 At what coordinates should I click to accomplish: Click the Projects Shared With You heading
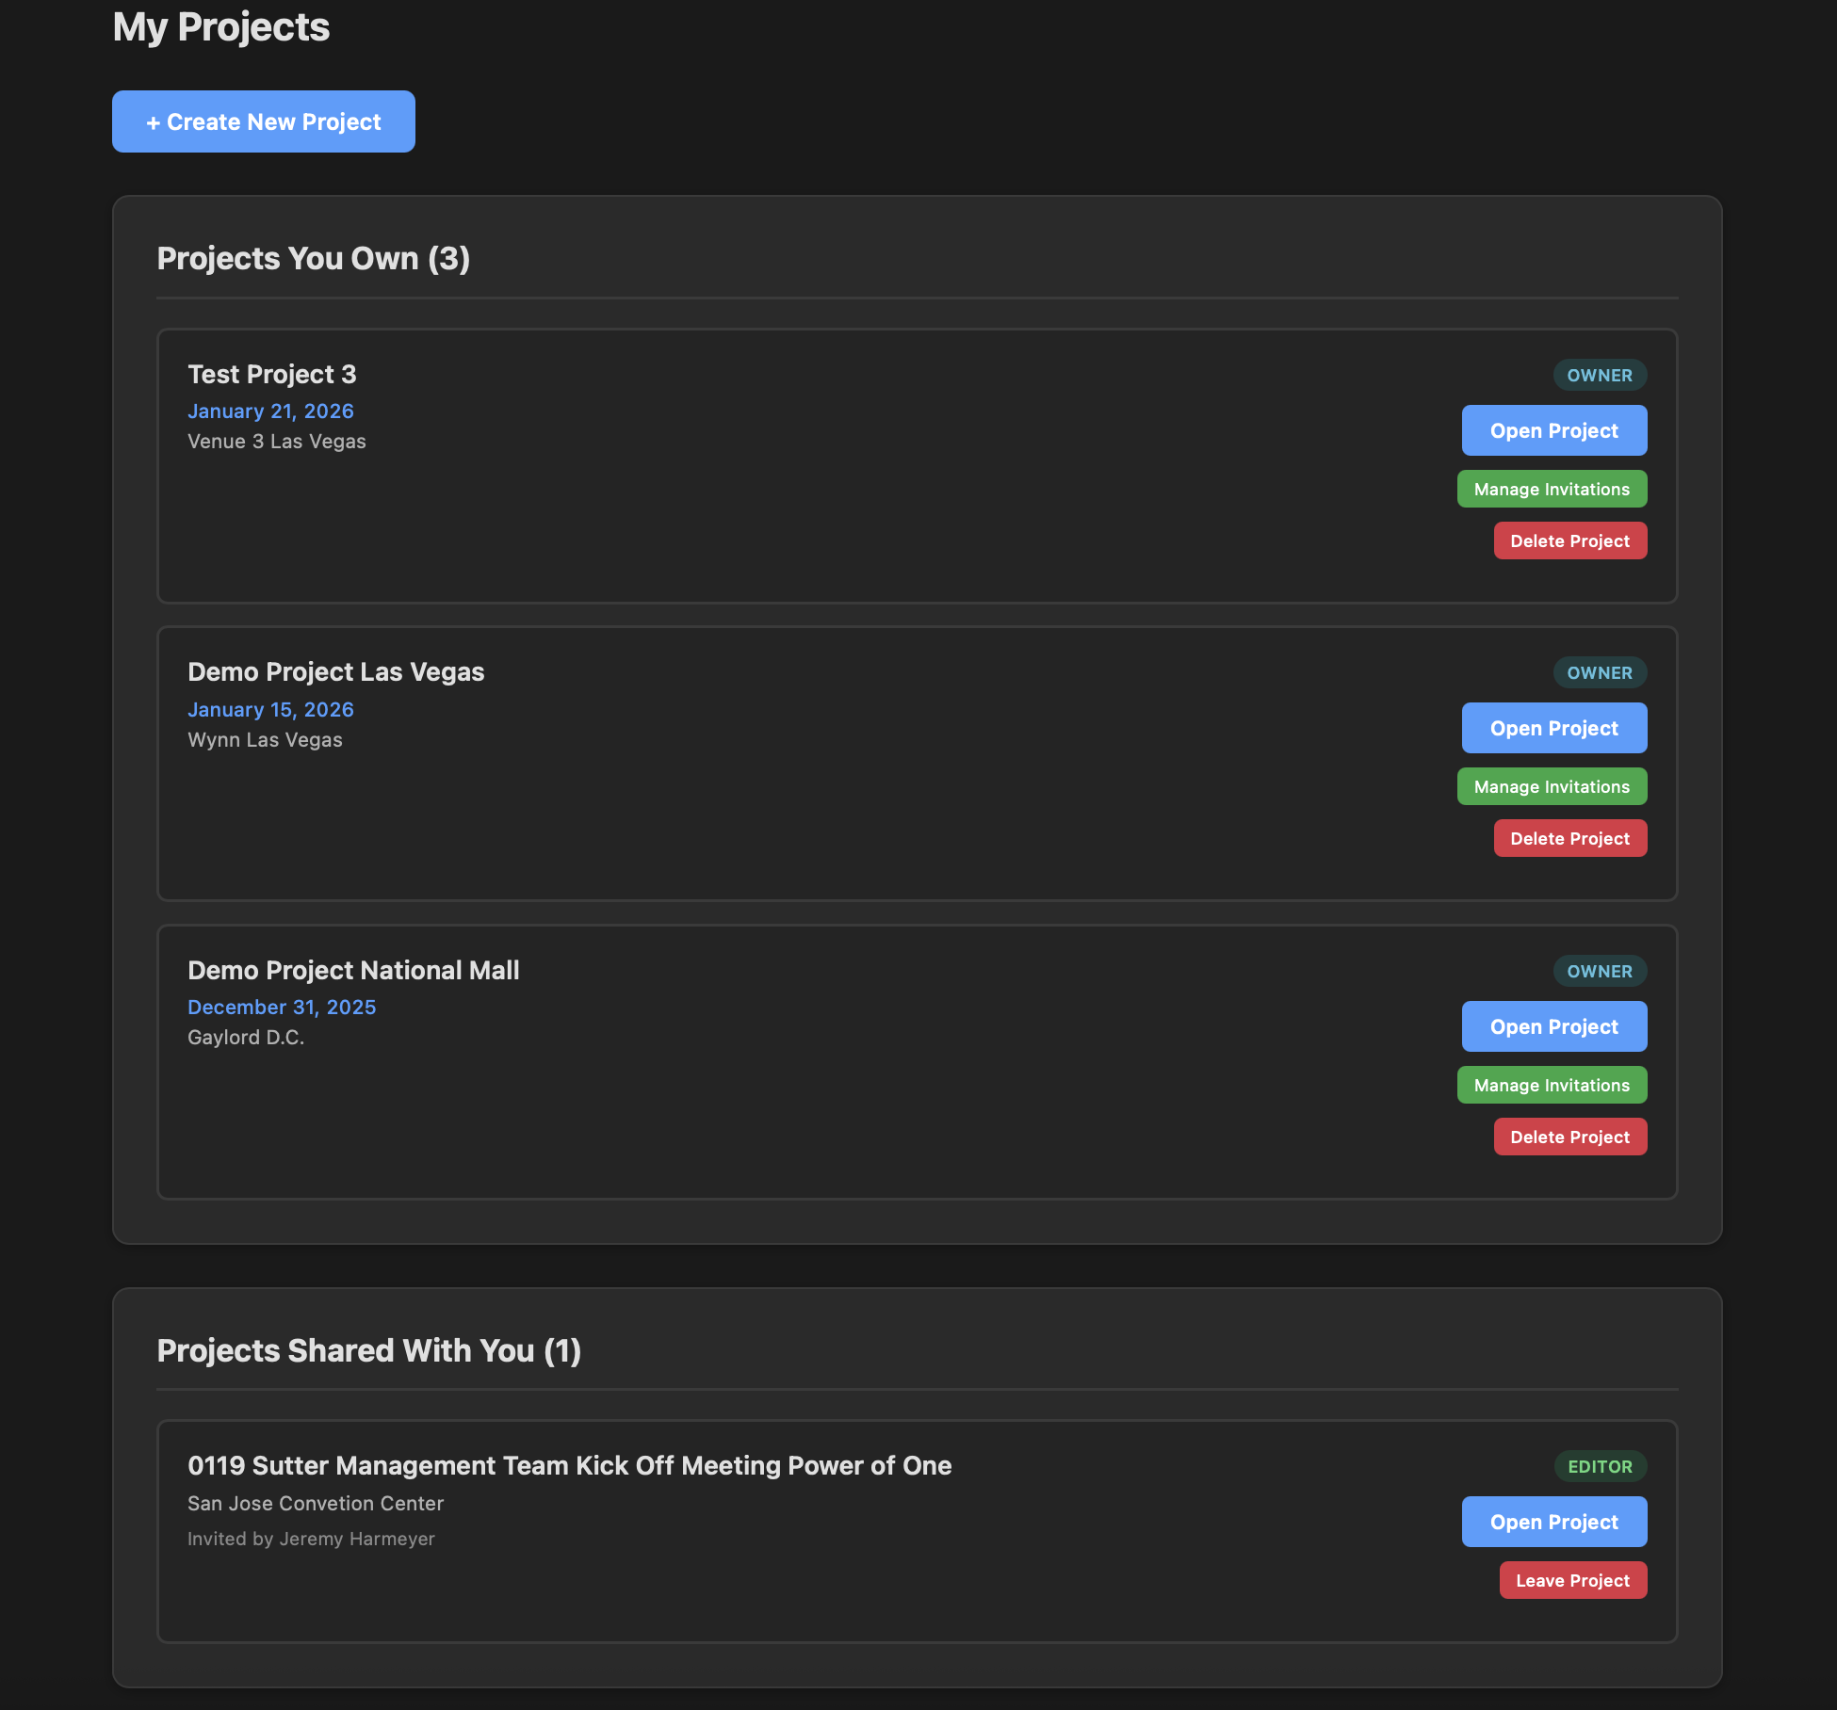(368, 1350)
